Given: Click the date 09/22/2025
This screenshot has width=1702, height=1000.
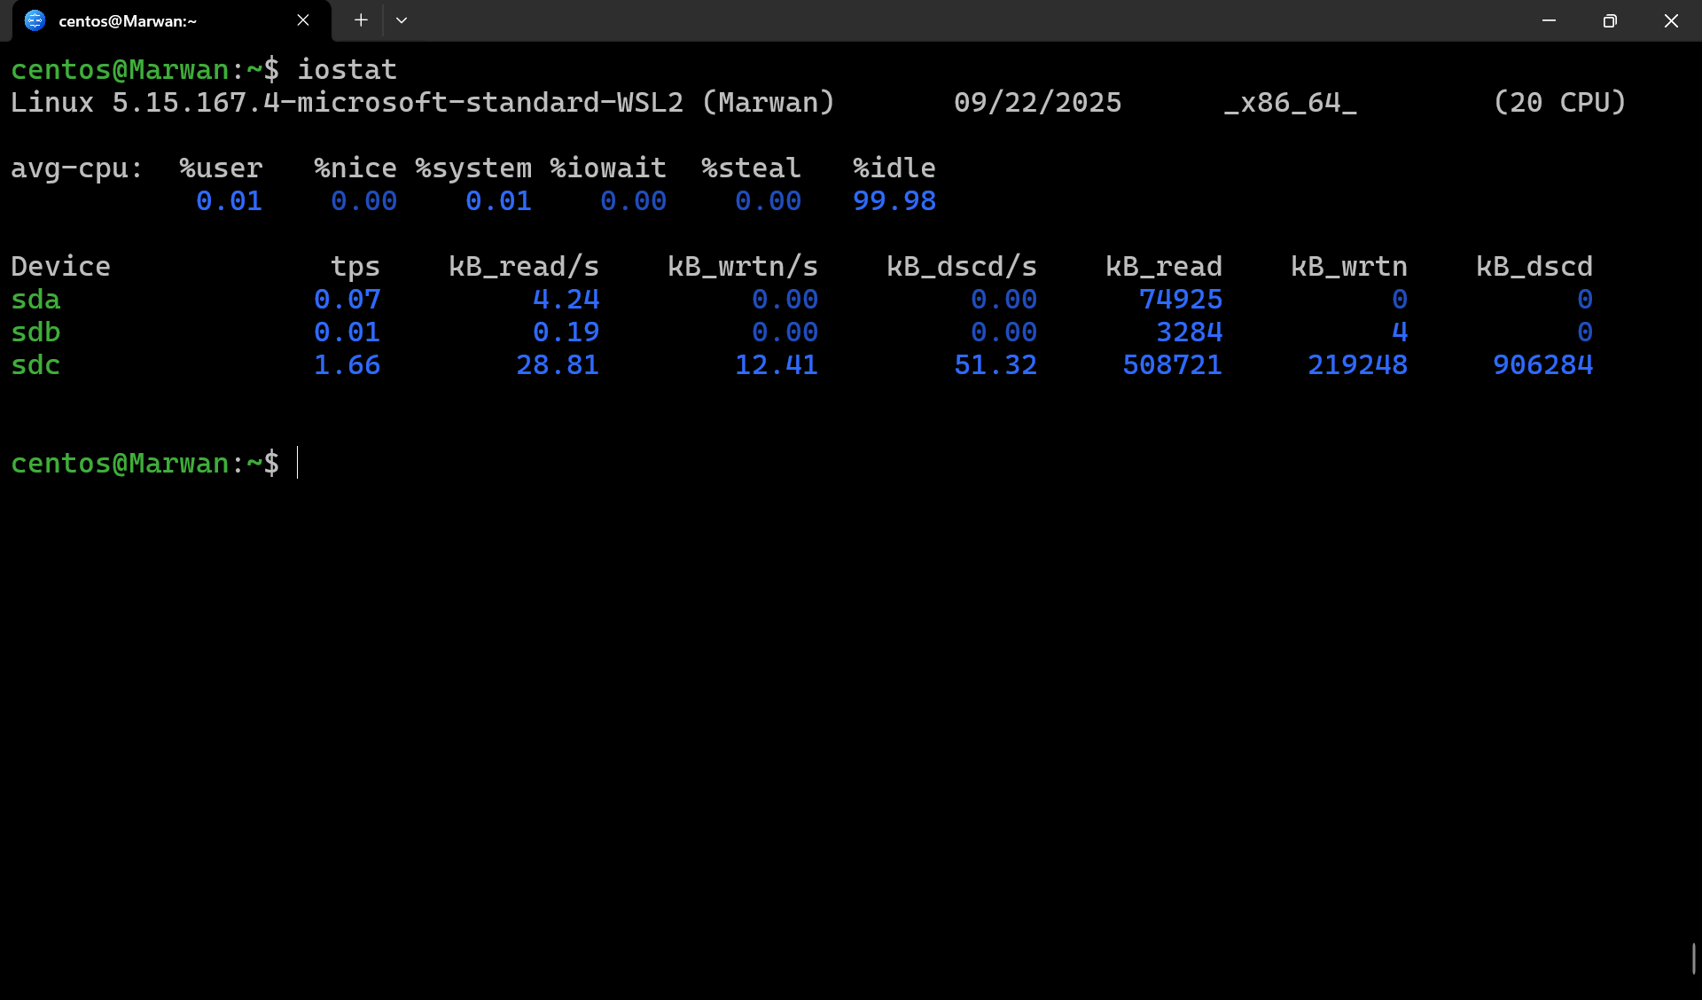Looking at the screenshot, I should (x=1037, y=103).
